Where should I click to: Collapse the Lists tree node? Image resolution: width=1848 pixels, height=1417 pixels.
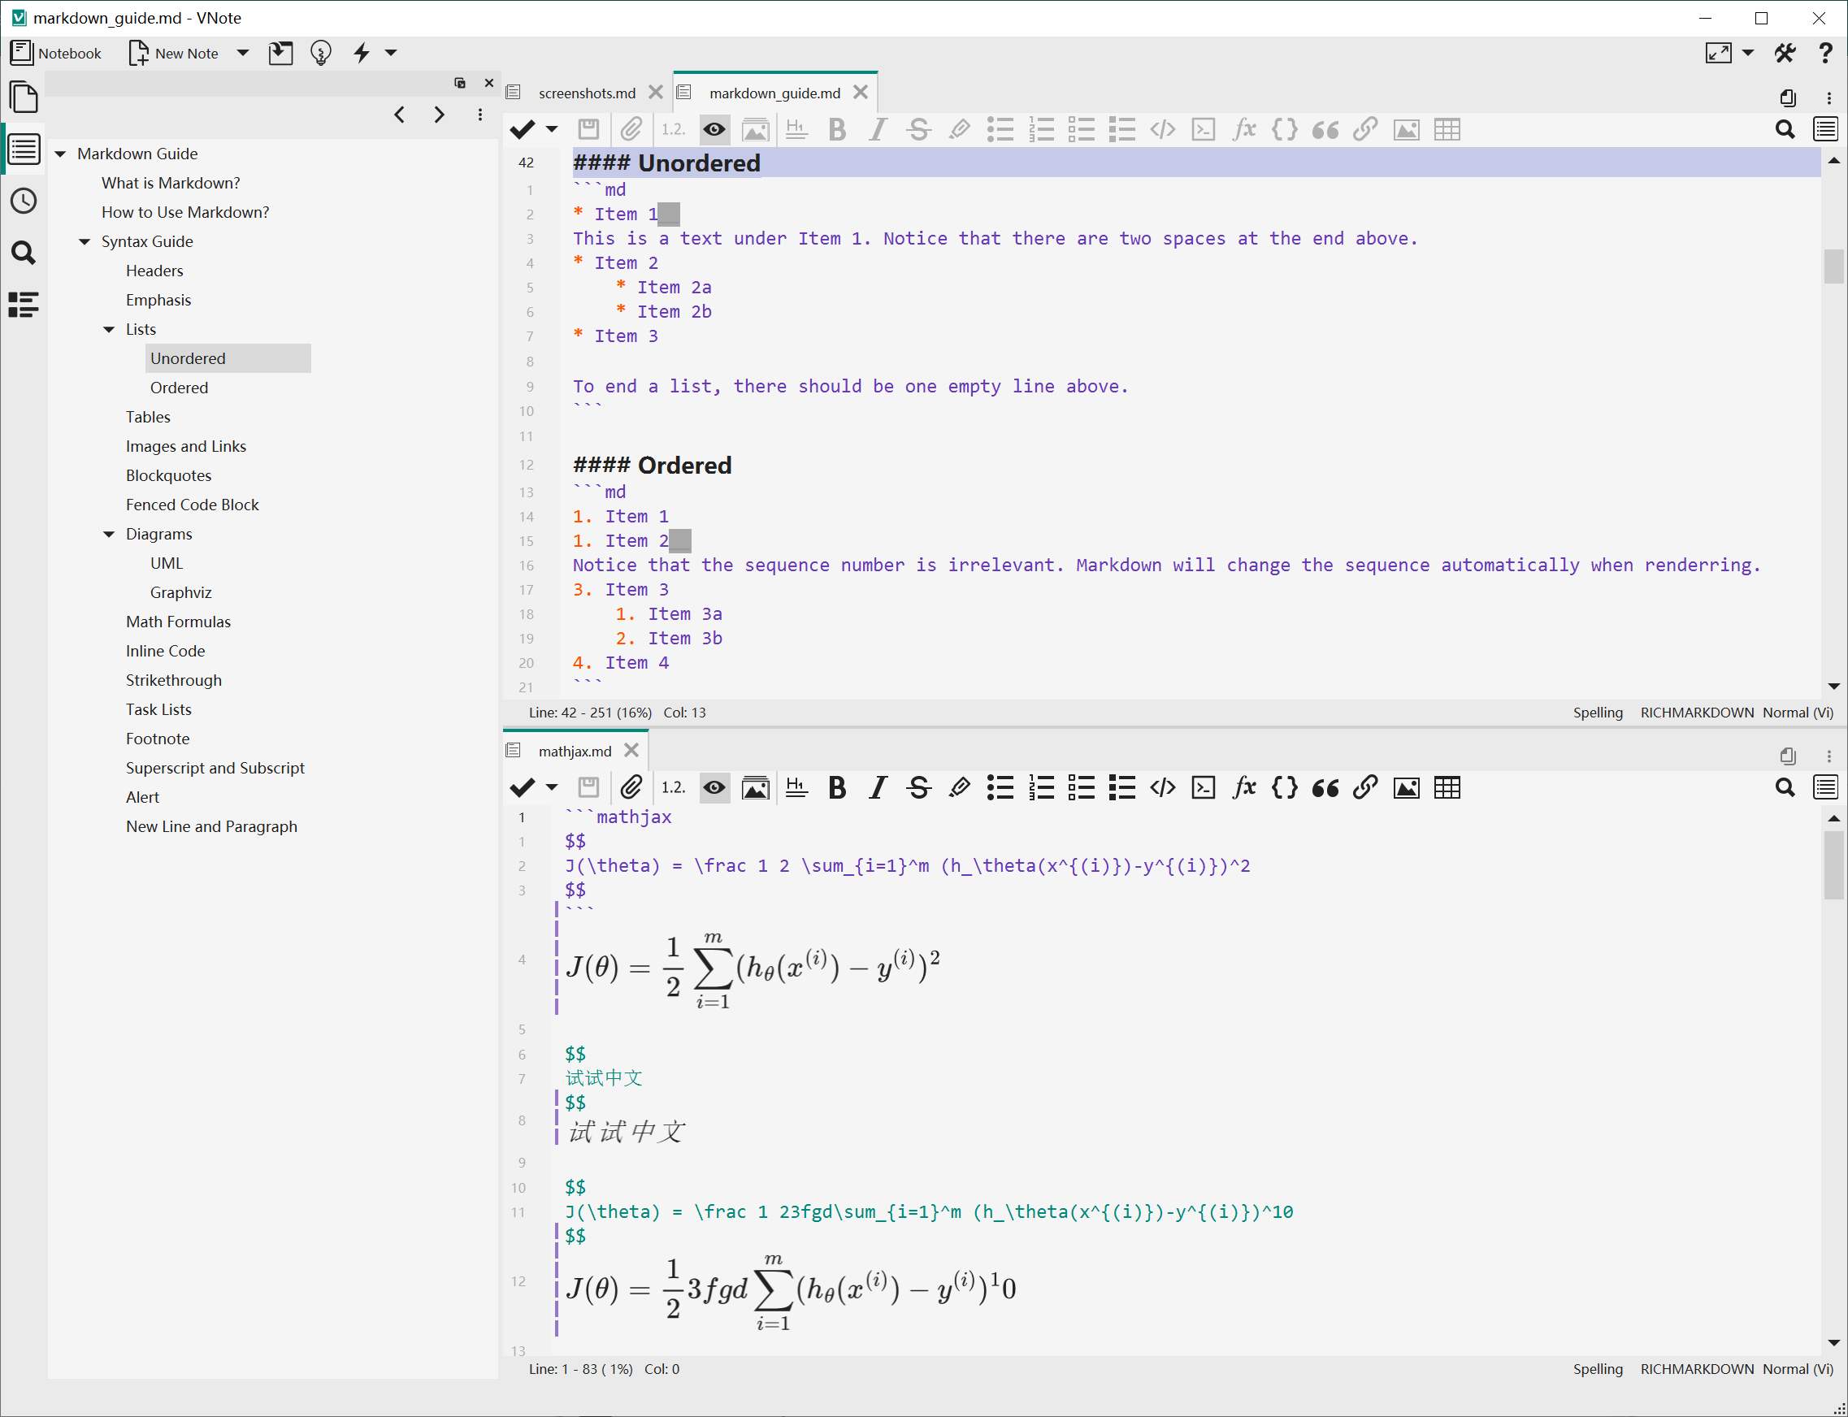(109, 329)
